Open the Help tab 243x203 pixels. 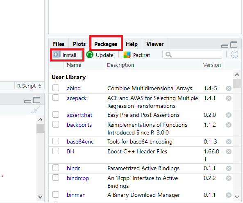[x=132, y=44]
